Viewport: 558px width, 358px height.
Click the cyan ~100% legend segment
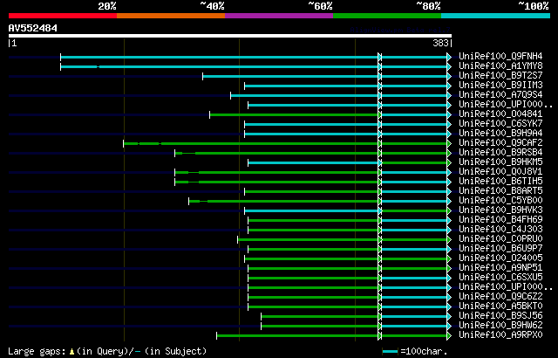pos(496,16)
